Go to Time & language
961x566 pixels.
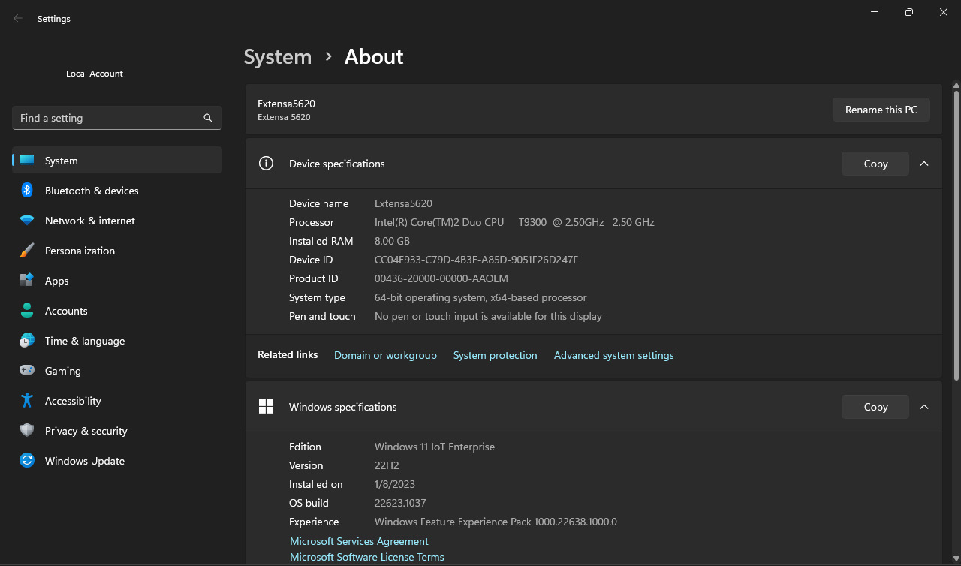point(117,340)
